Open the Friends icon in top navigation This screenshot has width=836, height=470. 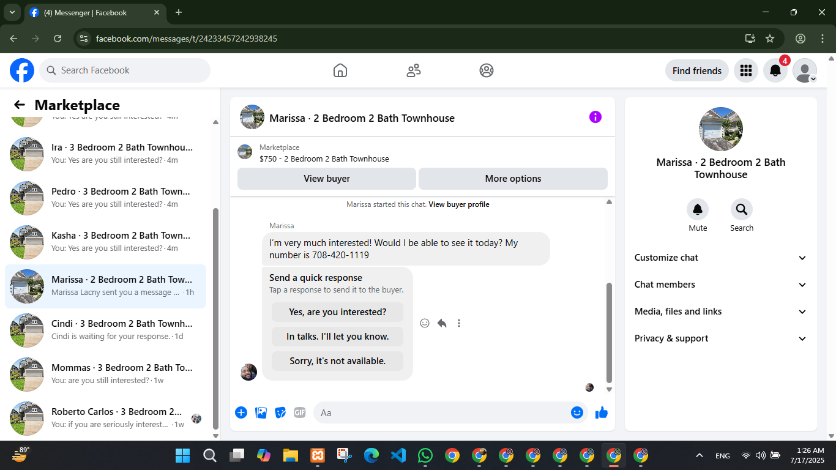coord(414,70)
